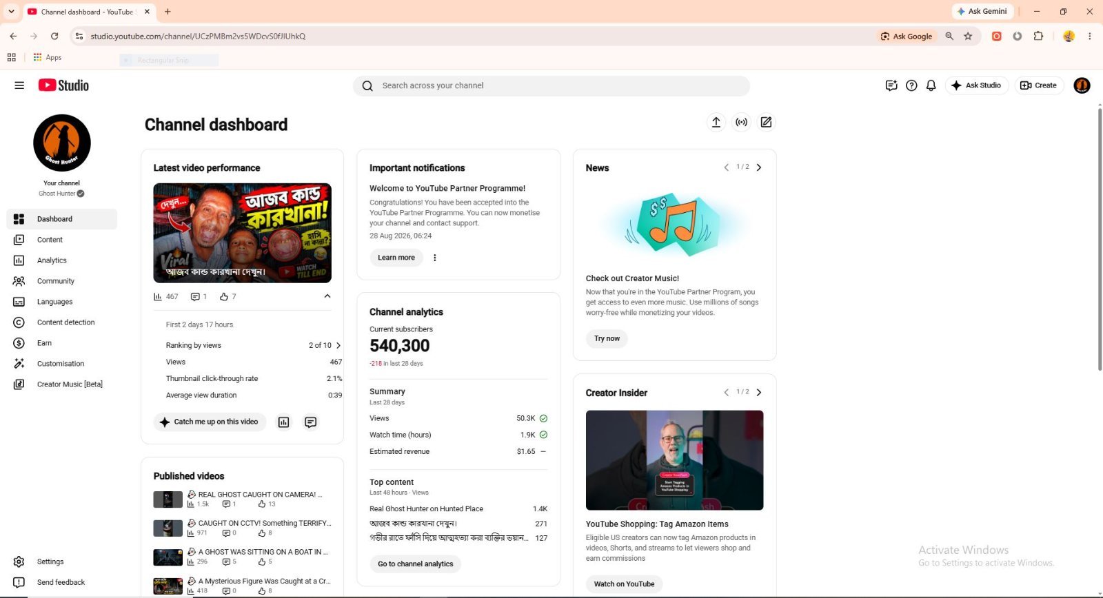Open Creator Music [Beta] in the sidebar

point(62,384)
